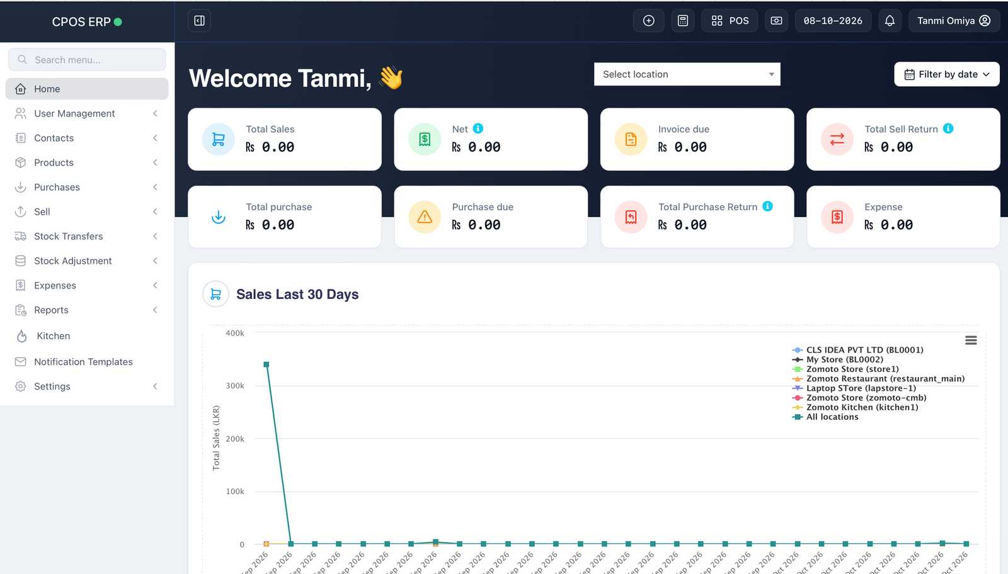Toggle CLS IDEA PVT LTD legend series
This screenshot has width=1008, height=574.
[857, 350]
